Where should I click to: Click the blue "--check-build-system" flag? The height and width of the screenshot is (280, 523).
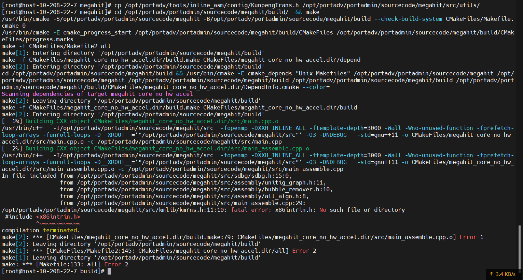[x=408, y=19]
